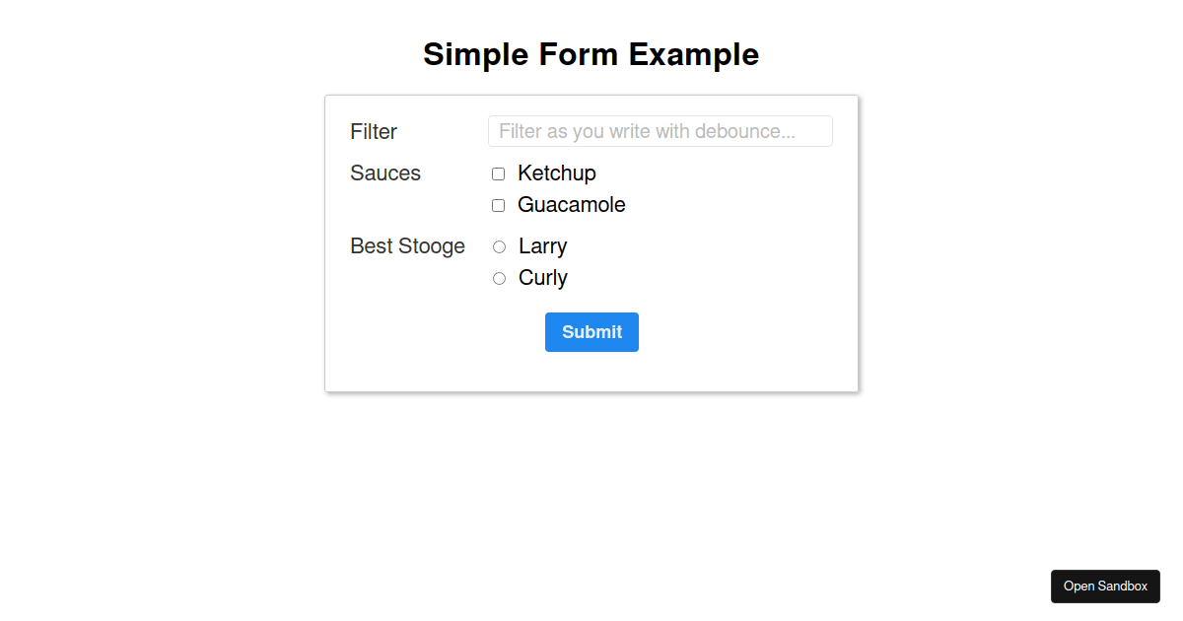1183x621 pixels.
Task: Check the Ketchup sauce checkbox
Action: (498, 173)
